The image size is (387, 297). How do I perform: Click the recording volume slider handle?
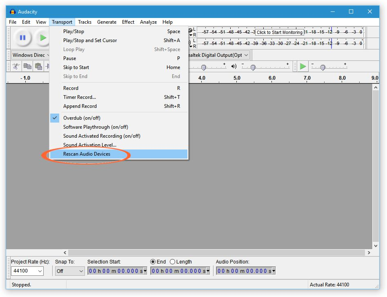204,67
